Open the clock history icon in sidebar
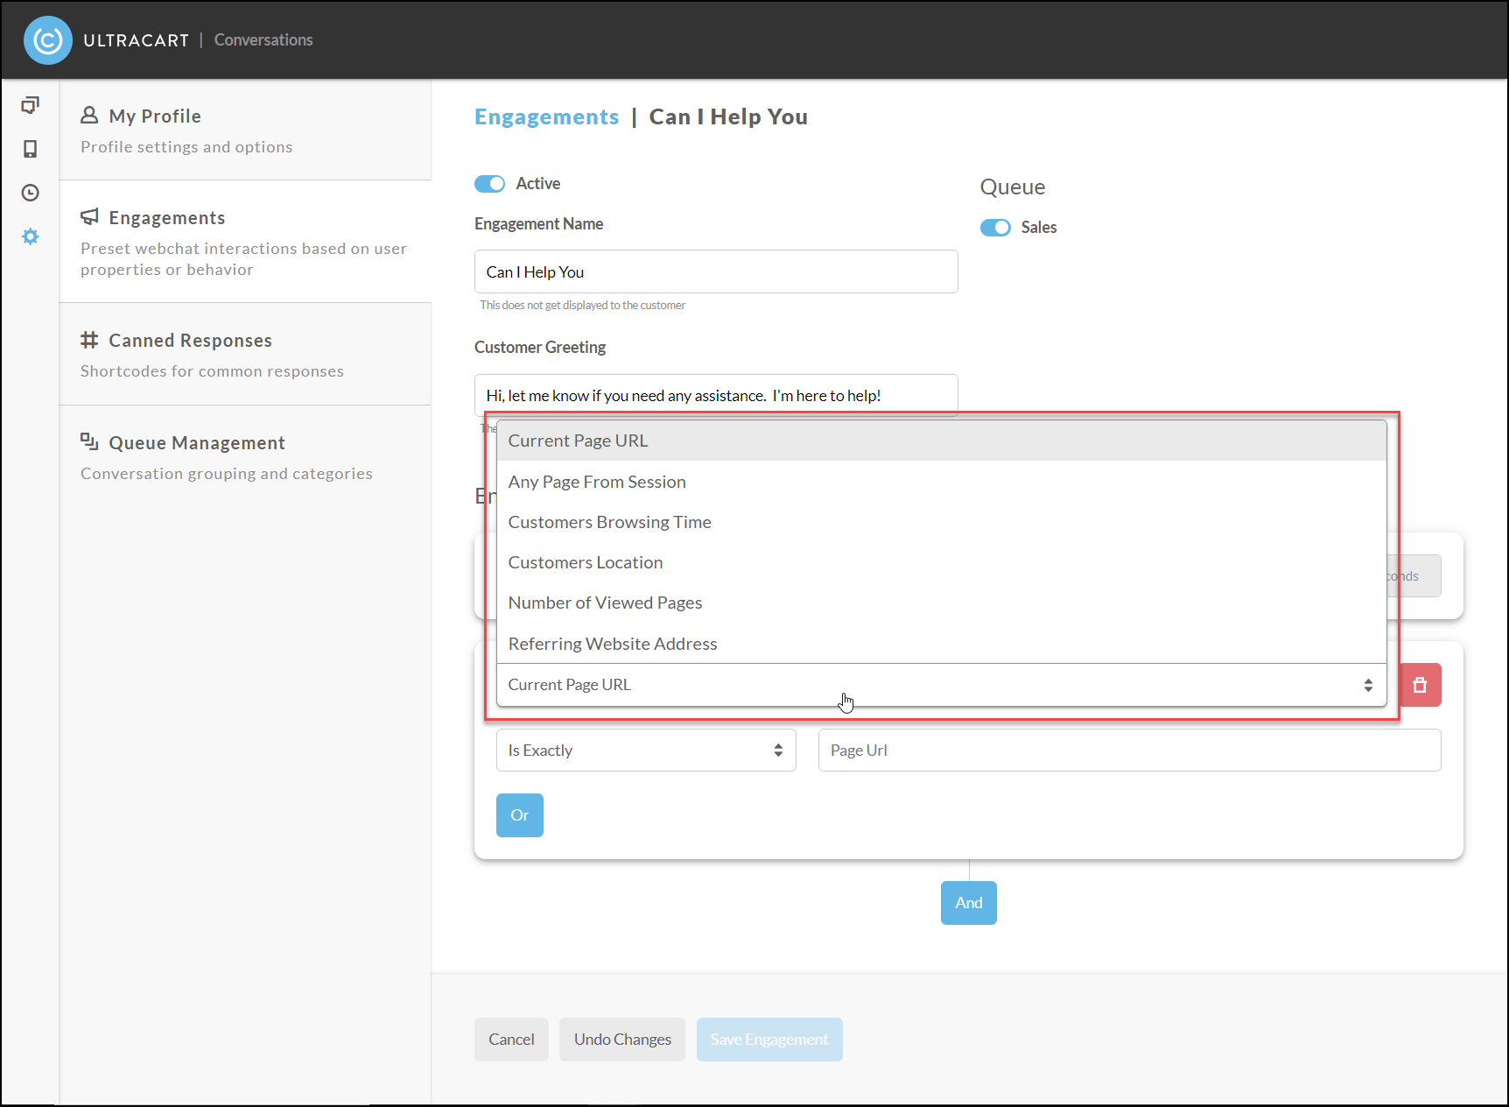The image size is (1509, 1107). point(30,193)
